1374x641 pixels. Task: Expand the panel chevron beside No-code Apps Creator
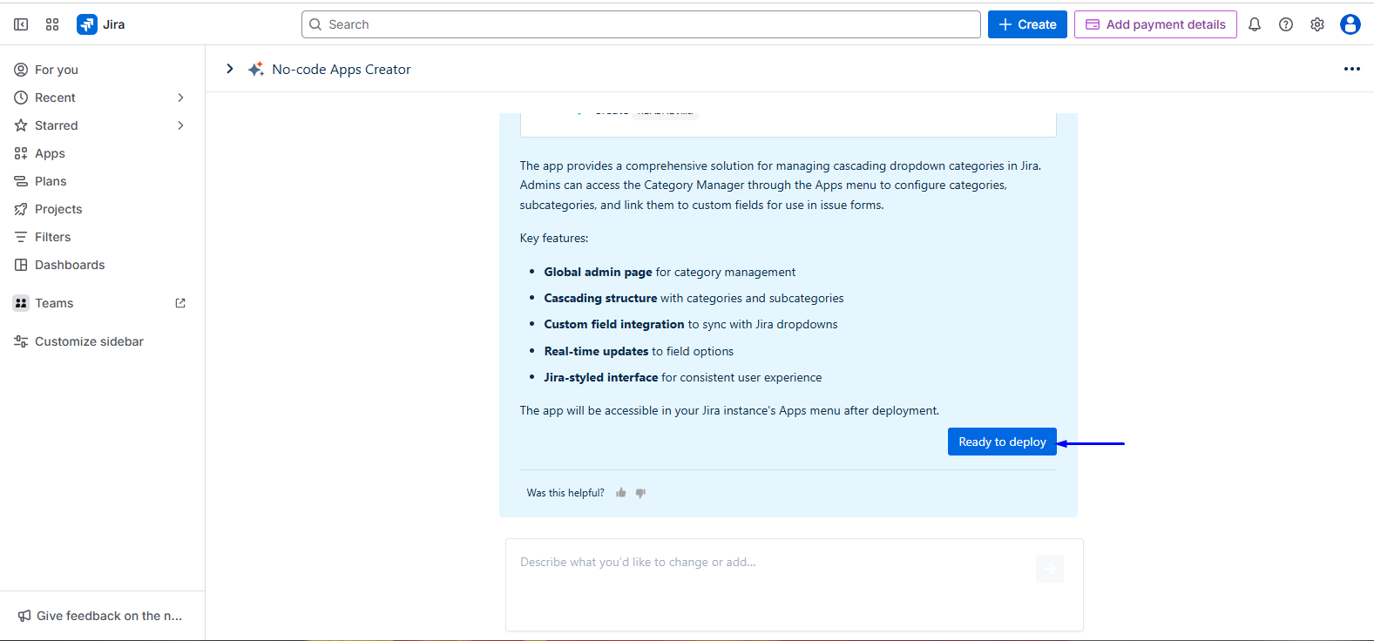[x=230, y=69]
